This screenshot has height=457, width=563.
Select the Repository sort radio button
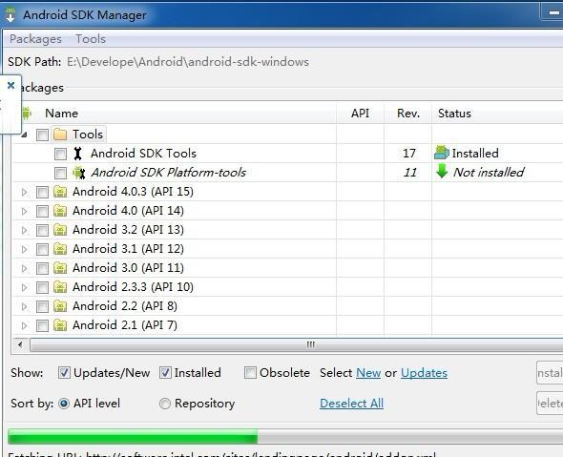tap(165, 404)
